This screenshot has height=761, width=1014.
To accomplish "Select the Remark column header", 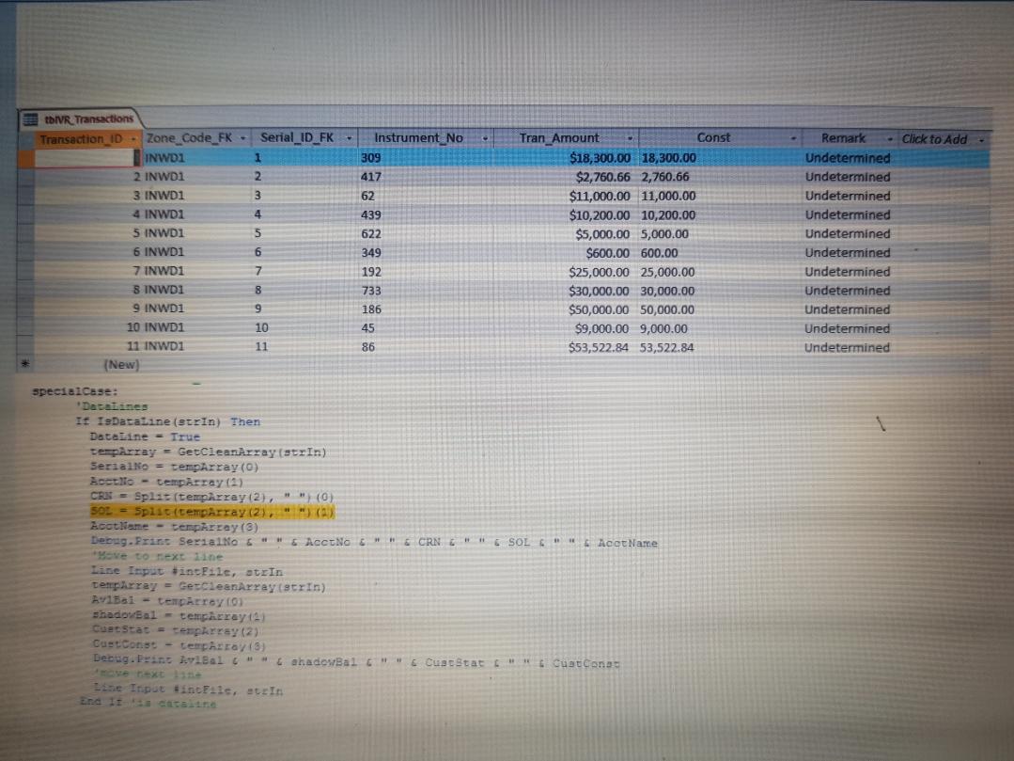I will 850,138.
